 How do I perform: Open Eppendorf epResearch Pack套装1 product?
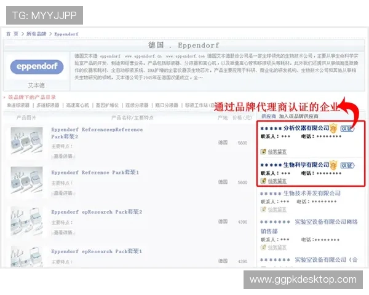click(x=97, y=251)
